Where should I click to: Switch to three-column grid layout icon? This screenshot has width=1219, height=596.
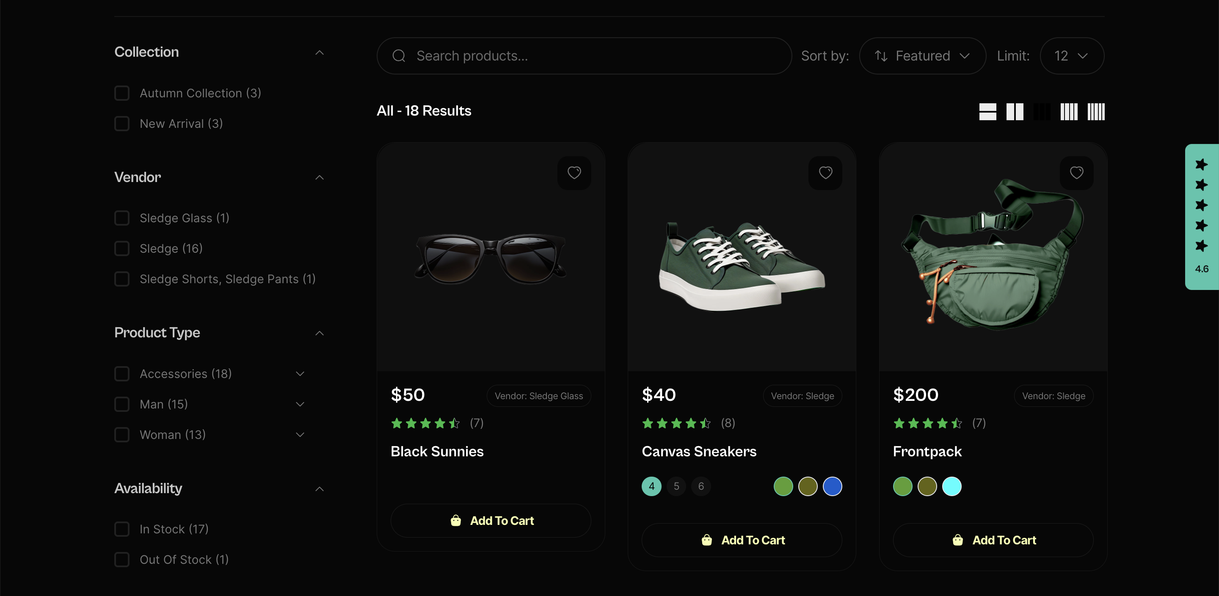coord(1042,112)
